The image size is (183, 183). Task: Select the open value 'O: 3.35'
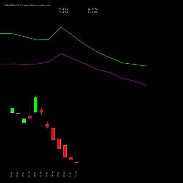pos(63,12)
